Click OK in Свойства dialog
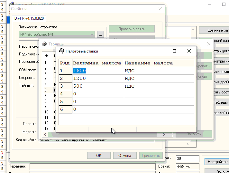 99,156
